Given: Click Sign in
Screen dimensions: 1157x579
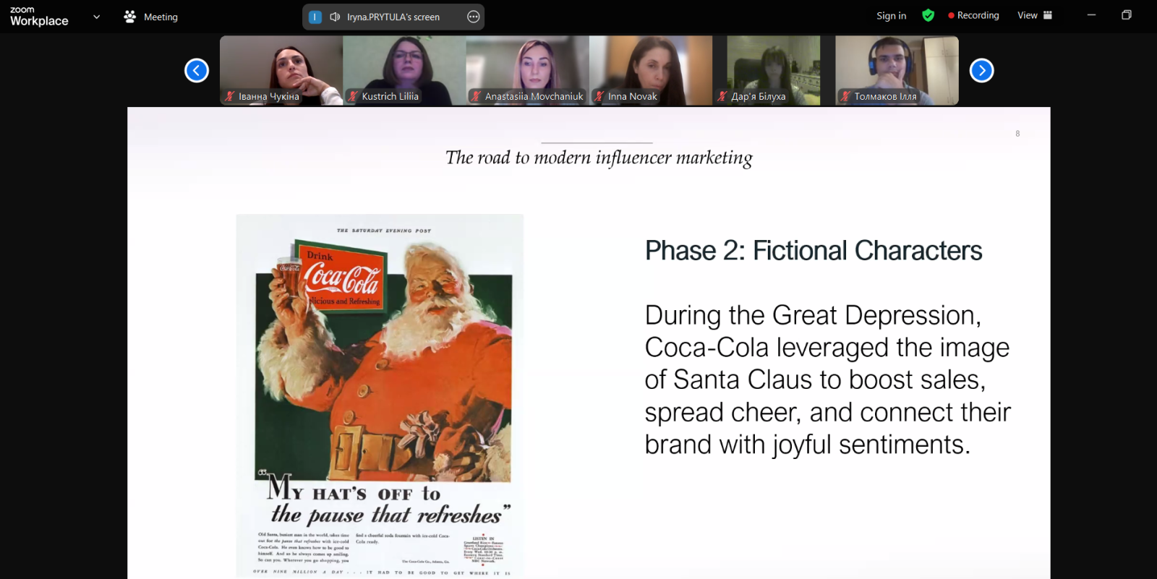Looking at the screenshot, I should (x=891, y=16).
